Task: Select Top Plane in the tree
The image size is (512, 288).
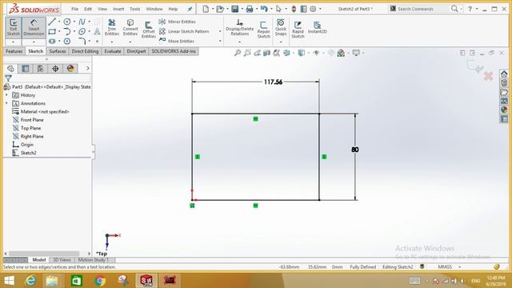Action: 30,128
